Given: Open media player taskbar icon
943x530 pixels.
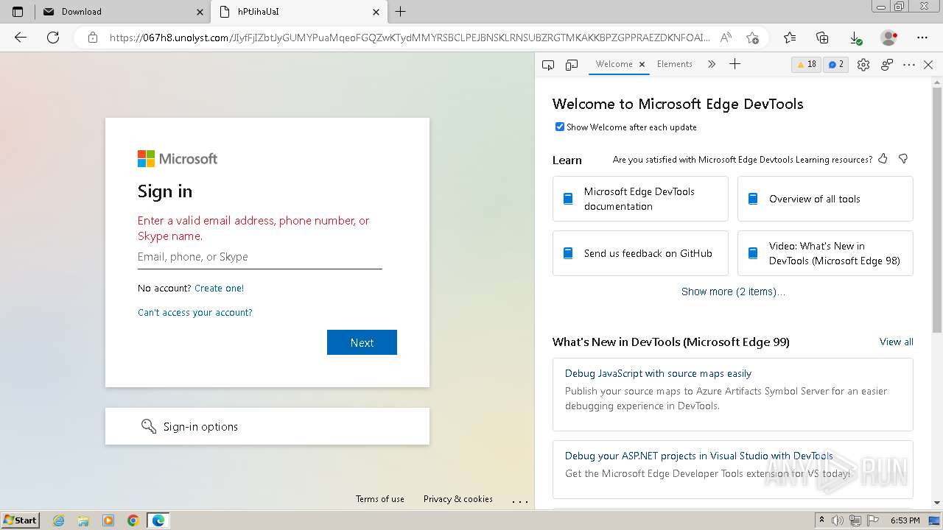Looking at the screenshot, I should pyautogui.click(x=108, y=520).
